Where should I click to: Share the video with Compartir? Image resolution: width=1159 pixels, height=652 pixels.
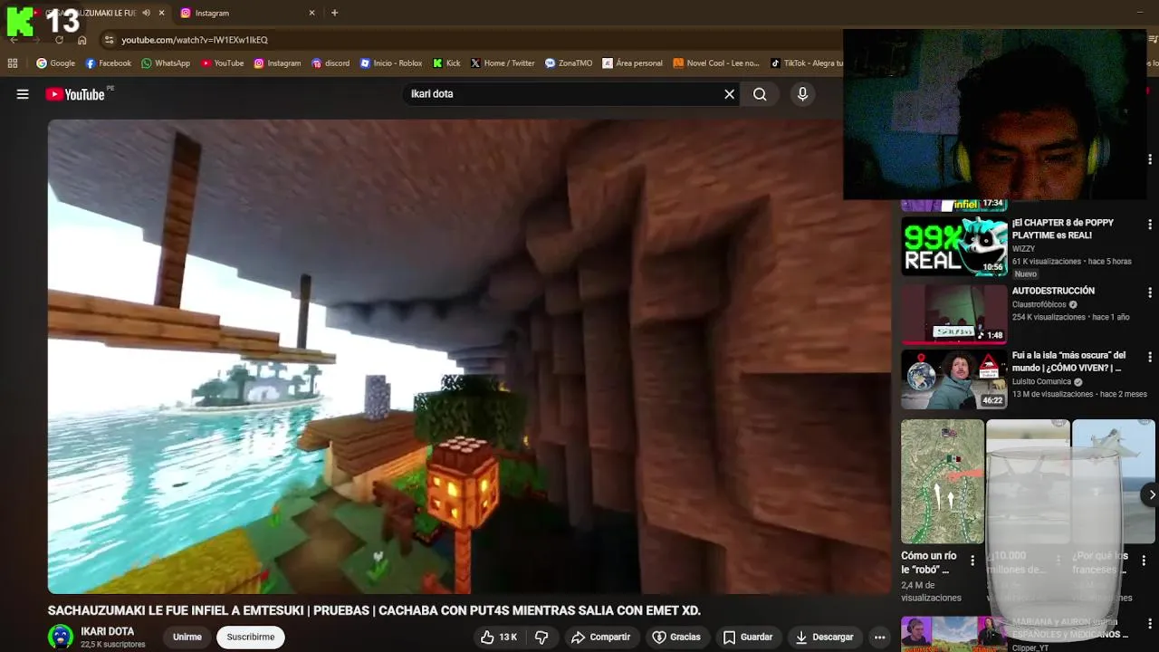600,637
